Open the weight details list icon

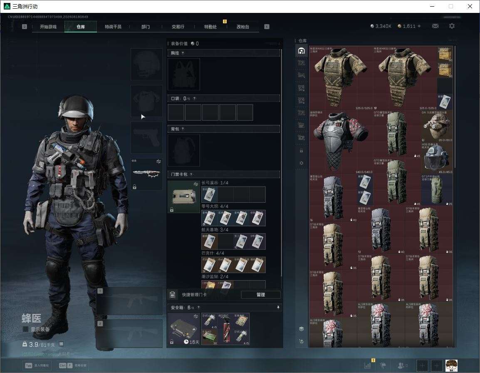click(x=61, y=344)
